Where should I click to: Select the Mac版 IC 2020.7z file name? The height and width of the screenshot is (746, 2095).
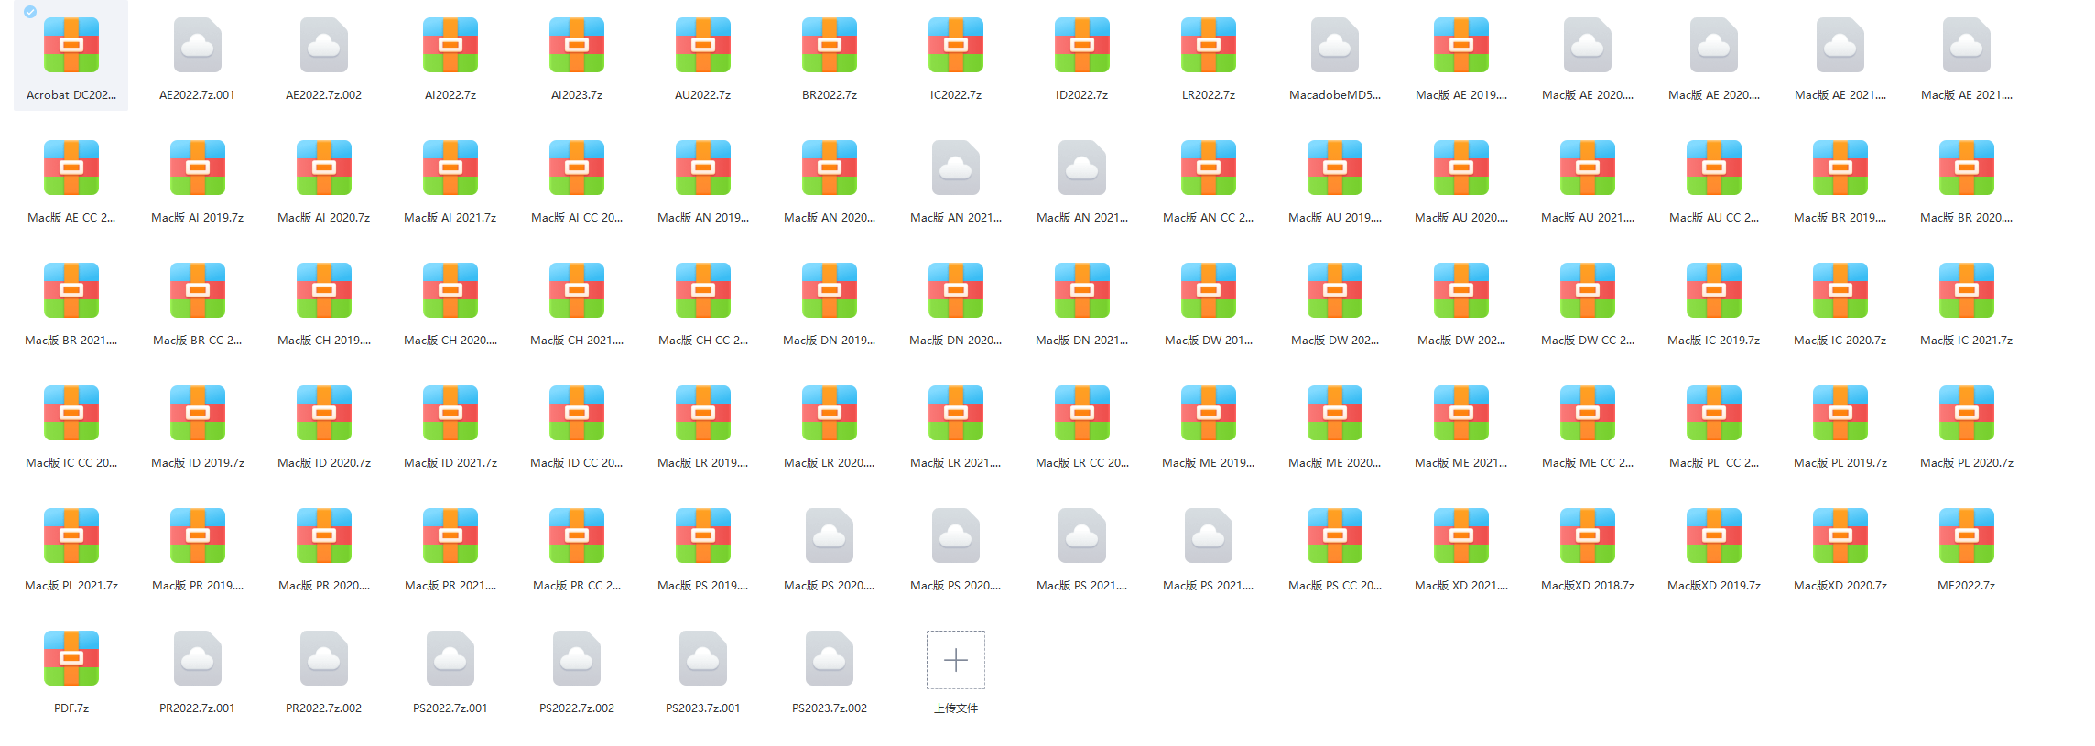tap(1840, 341)
